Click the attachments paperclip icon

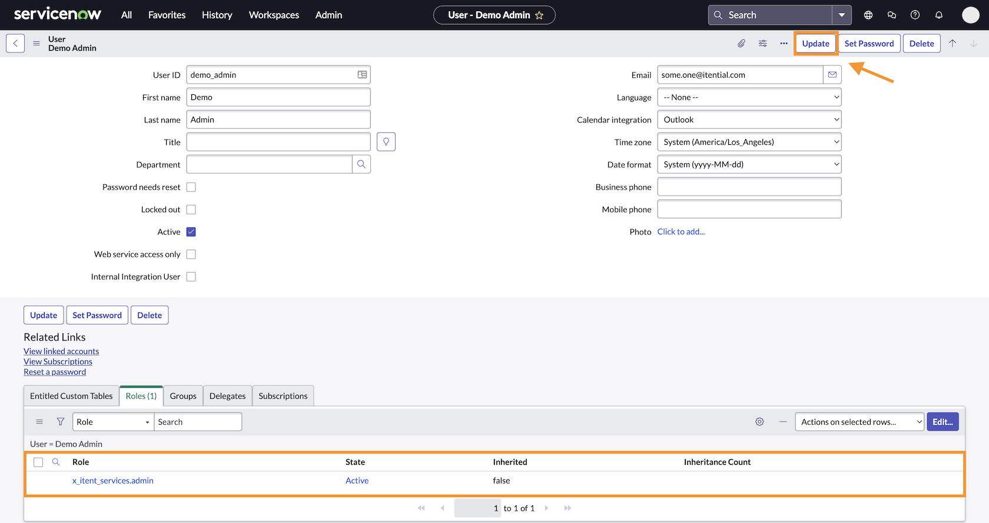(x=741, y=44)
